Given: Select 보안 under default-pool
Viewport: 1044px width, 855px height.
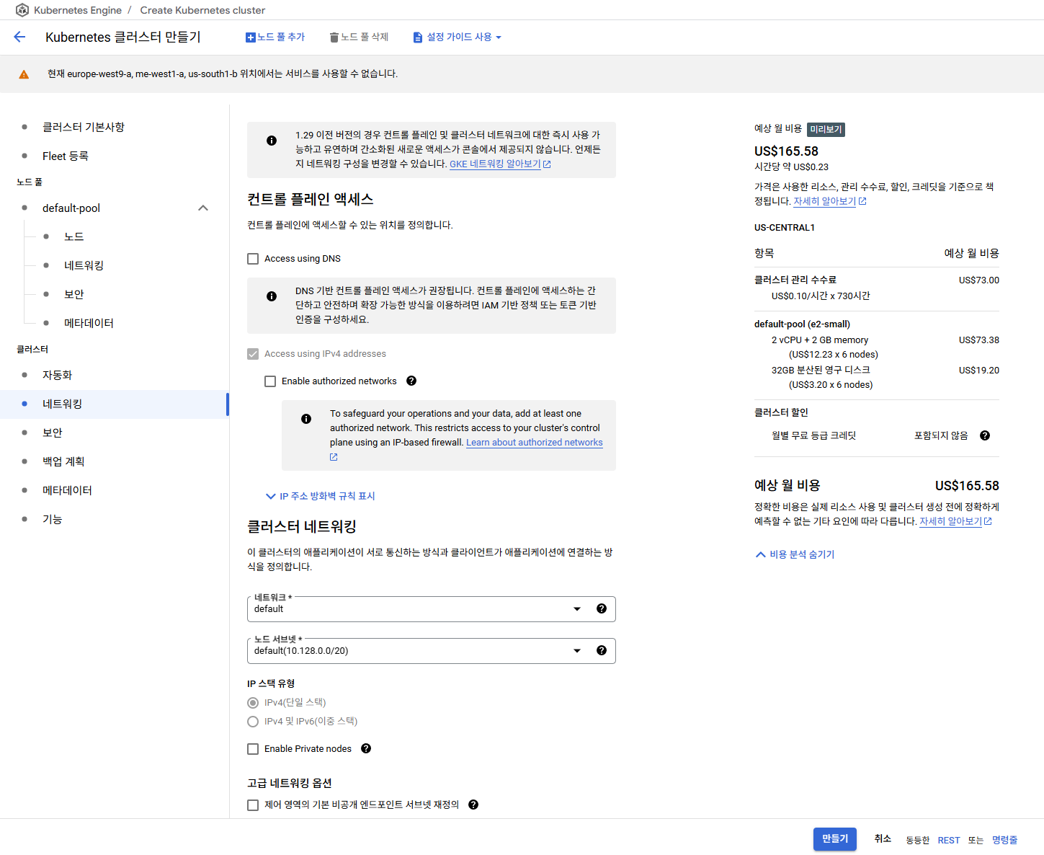Looking at the screenshot, I should (x=74, y=294).
